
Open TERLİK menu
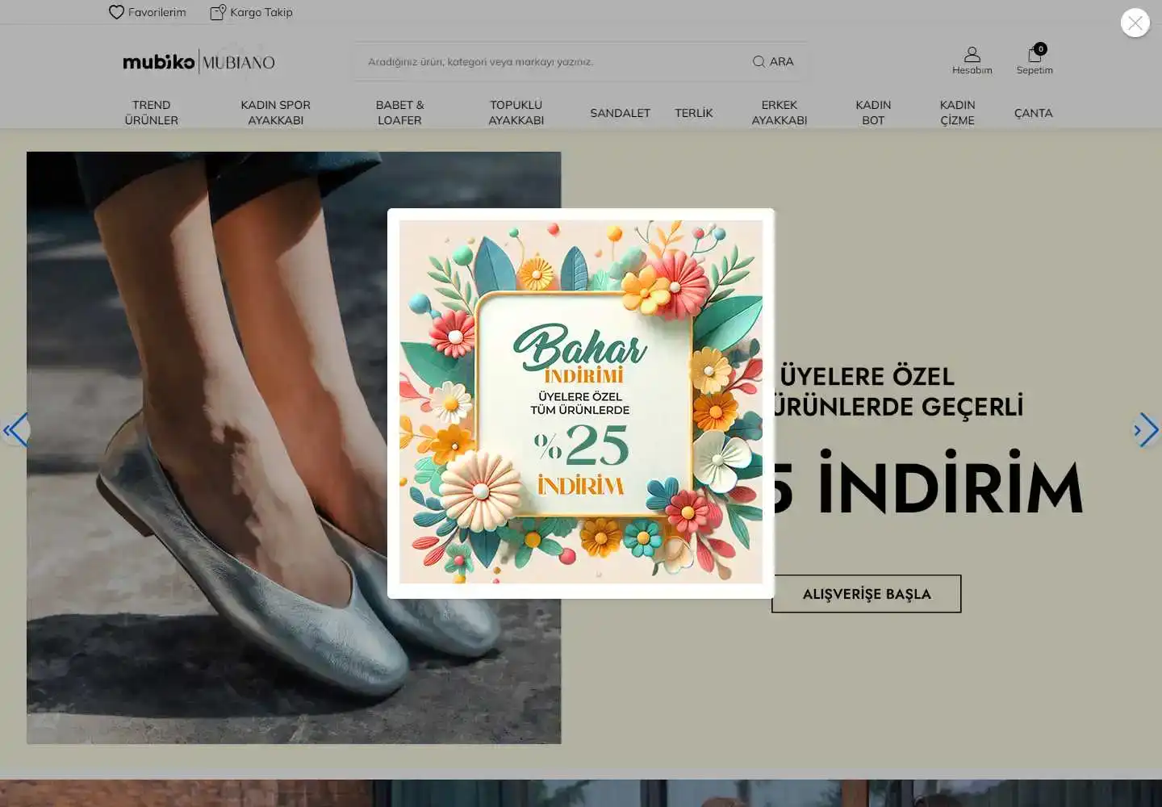point(694,113)
